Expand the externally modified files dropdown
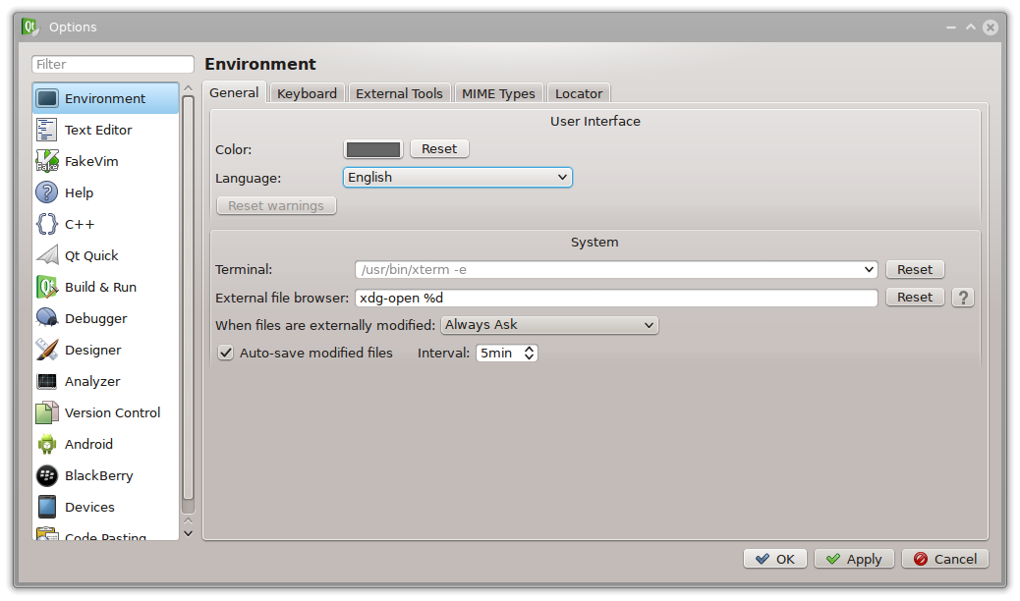 coord(549,325)
